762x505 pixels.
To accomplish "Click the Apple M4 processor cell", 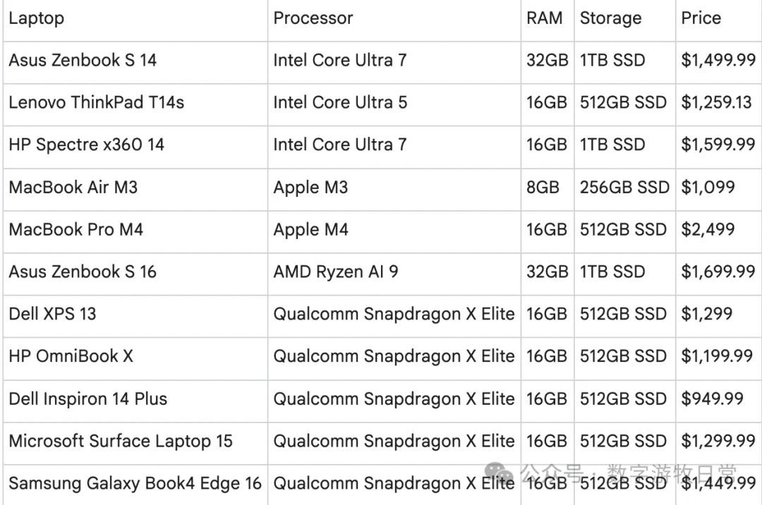I will (311, 229).
